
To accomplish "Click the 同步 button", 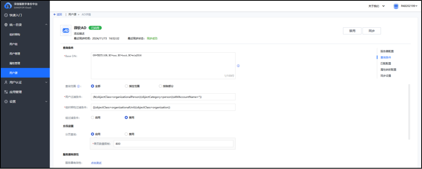I will [371, 31].
